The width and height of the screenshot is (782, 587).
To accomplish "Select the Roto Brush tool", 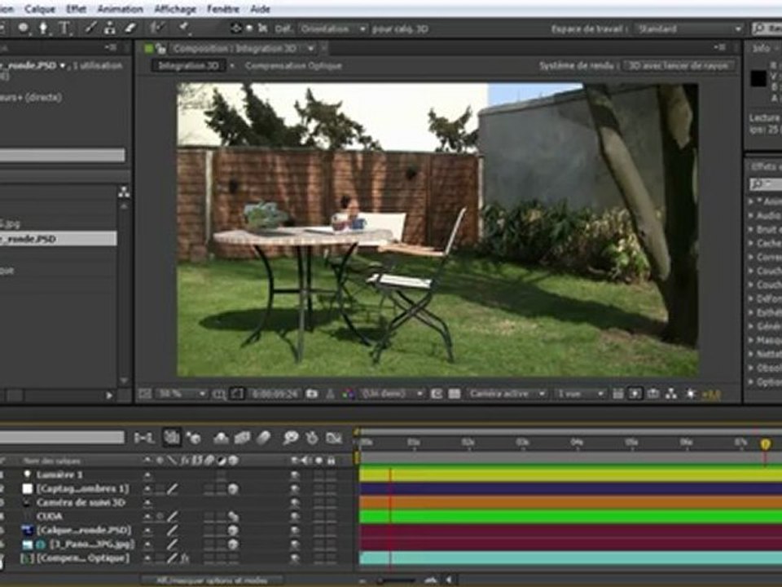I will [x=157, y=28].
